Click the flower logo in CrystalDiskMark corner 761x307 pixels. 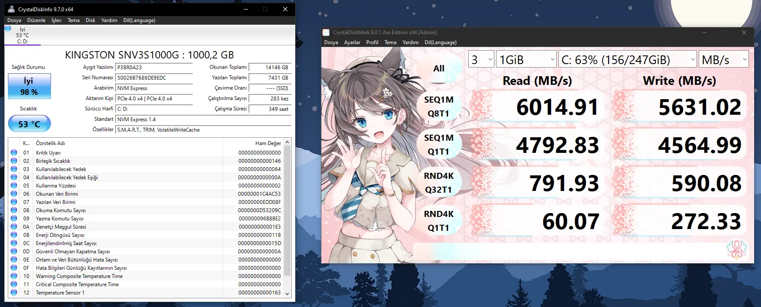737,250
